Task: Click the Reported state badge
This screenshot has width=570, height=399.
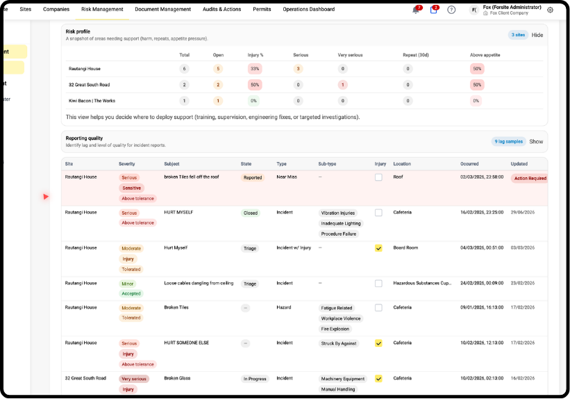Action: pyautogui.click(x=253, y=178)
